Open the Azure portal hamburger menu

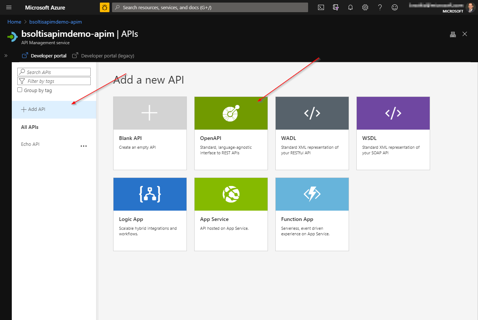[9, 7]
